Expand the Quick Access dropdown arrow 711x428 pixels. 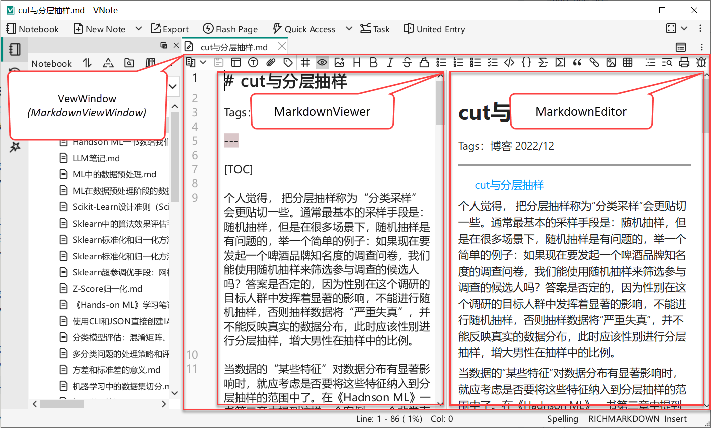click(x=349, y=29)
